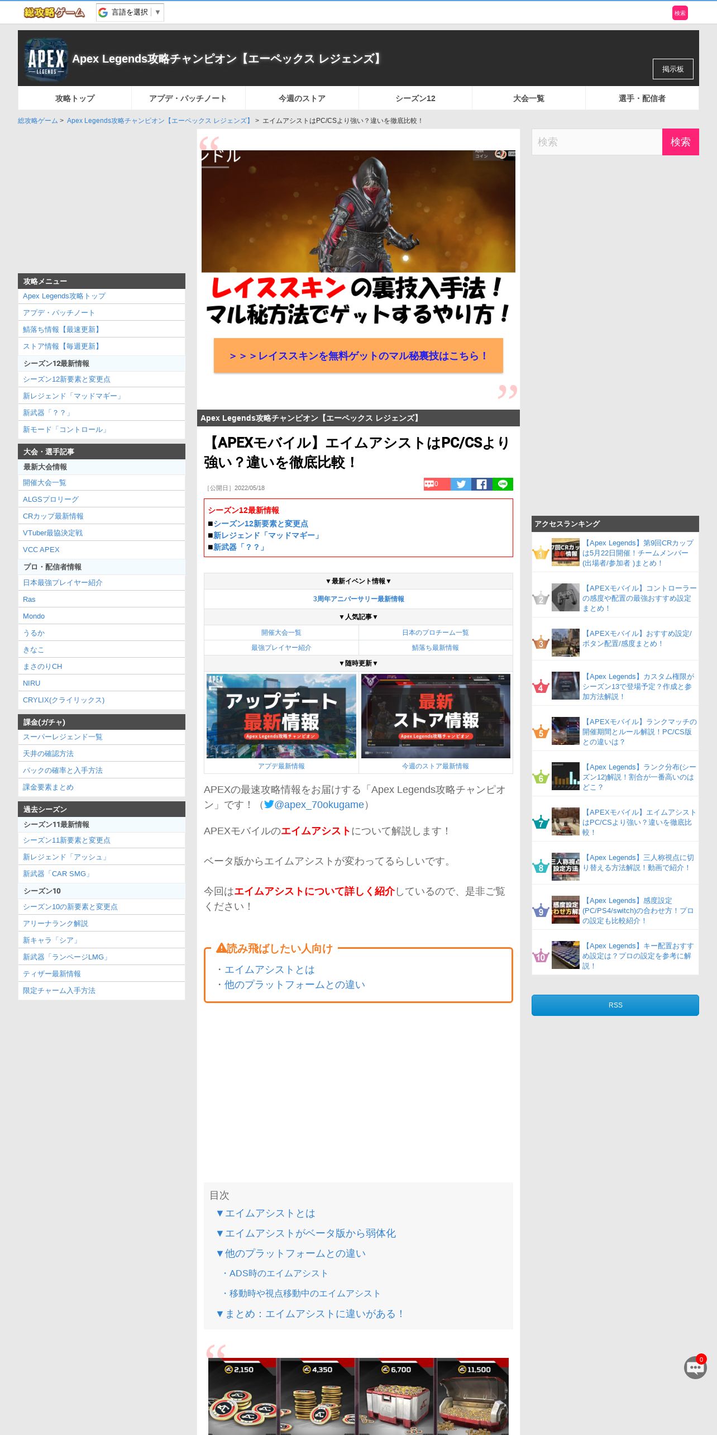This screenshot has height=1435, width=717.
Task: Open rank 8 三人称視点 ranking thumbnail
Action: point(566,867)
